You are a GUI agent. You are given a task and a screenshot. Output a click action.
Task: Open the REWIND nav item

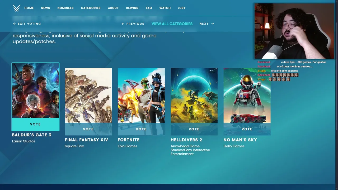click(132, 8)
